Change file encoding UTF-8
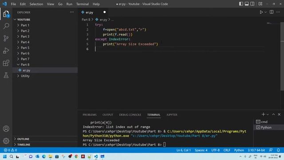Screen dimensions: 284x160 pos(215,150)
